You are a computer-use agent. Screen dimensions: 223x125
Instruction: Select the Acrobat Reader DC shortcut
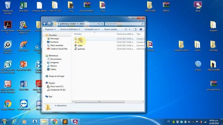(8, 27)
